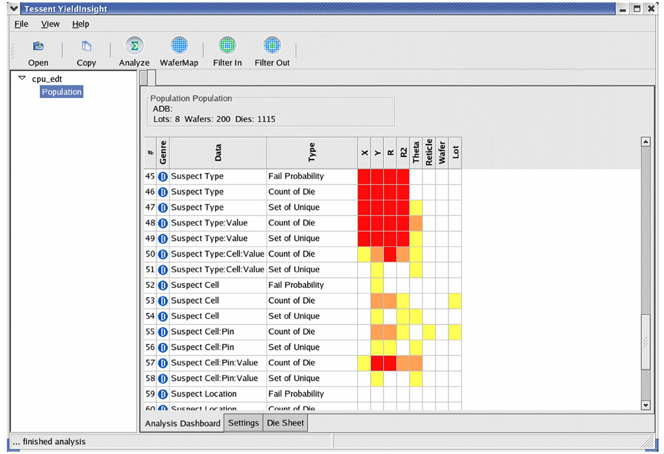Click the Lot column header
Viewport: 664px width, 454px height.
pyautogui.click(x=455, y=153)
